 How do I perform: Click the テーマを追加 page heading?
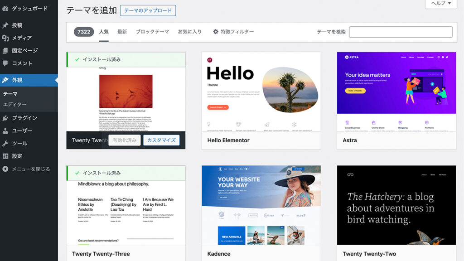(x=92, y=10)
